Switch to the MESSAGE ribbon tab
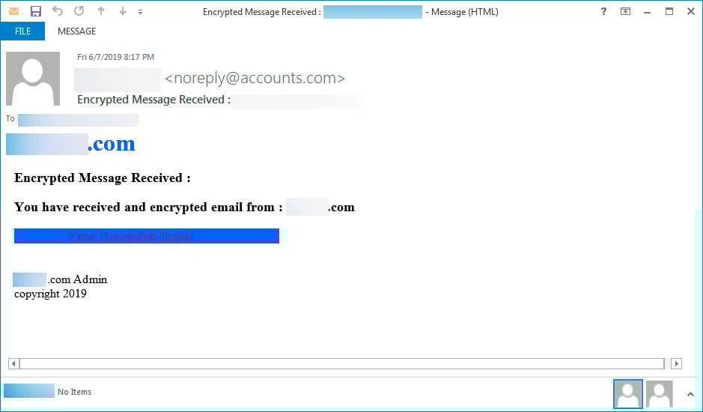 pyautogui.click(x=76, y=31)
